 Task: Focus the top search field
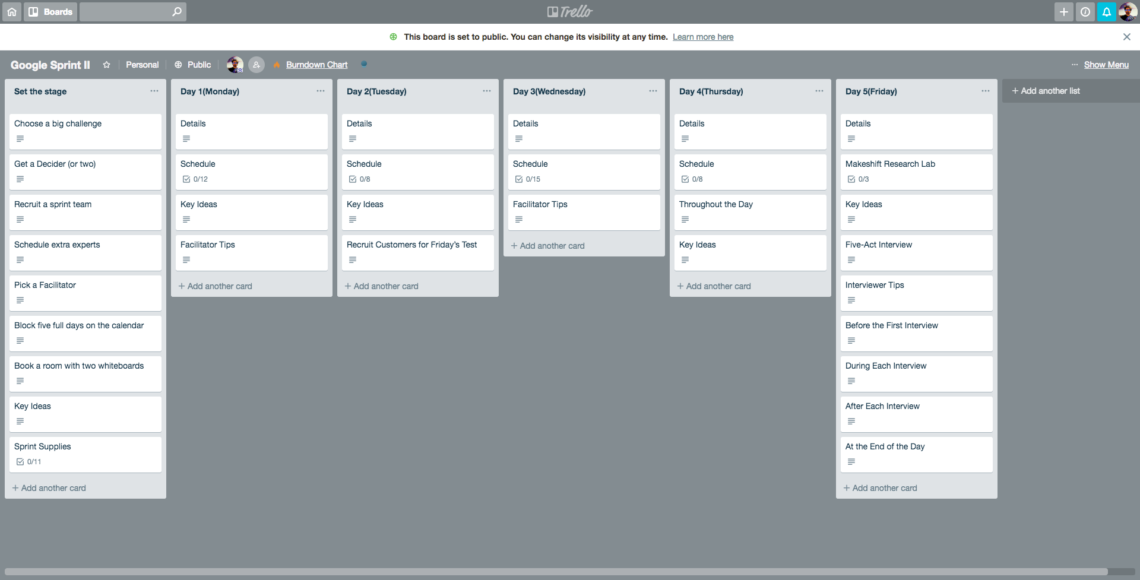click(x=133, y=12)
